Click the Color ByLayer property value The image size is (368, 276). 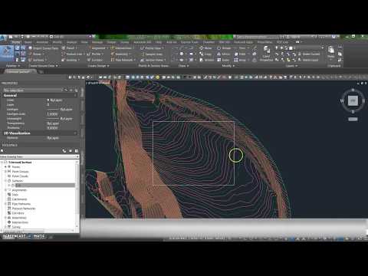click(54, 100)
